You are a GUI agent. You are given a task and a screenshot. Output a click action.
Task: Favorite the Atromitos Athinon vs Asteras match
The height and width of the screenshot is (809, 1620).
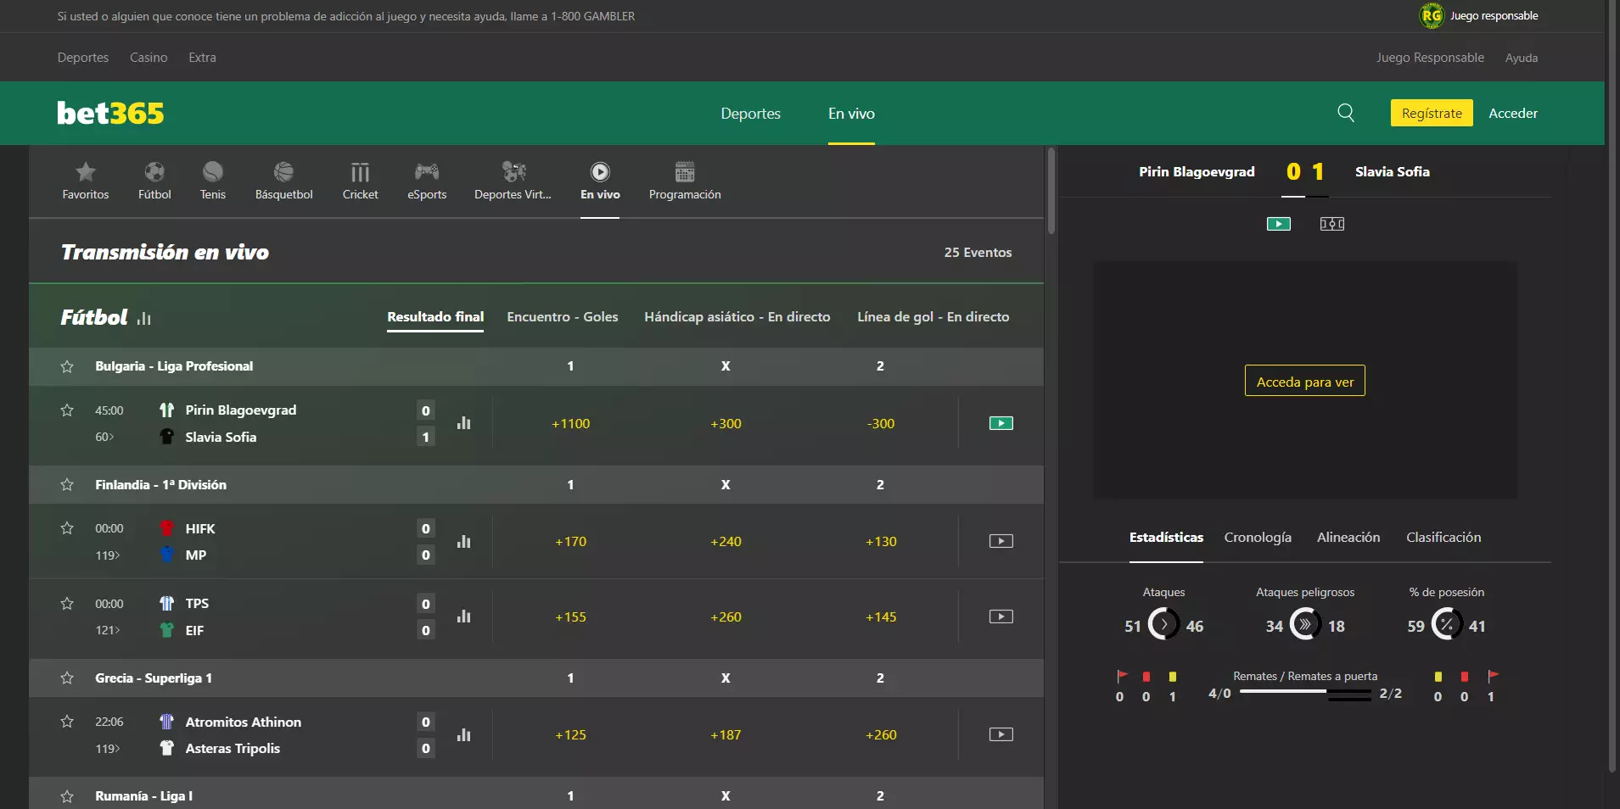coord(67,722)
